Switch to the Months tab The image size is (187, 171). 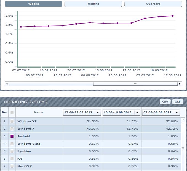(x=93, y=4)
